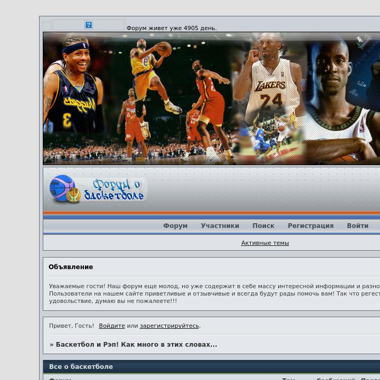Open the Участники menu item
Screen dimensions: 380x380
point(220,226)
